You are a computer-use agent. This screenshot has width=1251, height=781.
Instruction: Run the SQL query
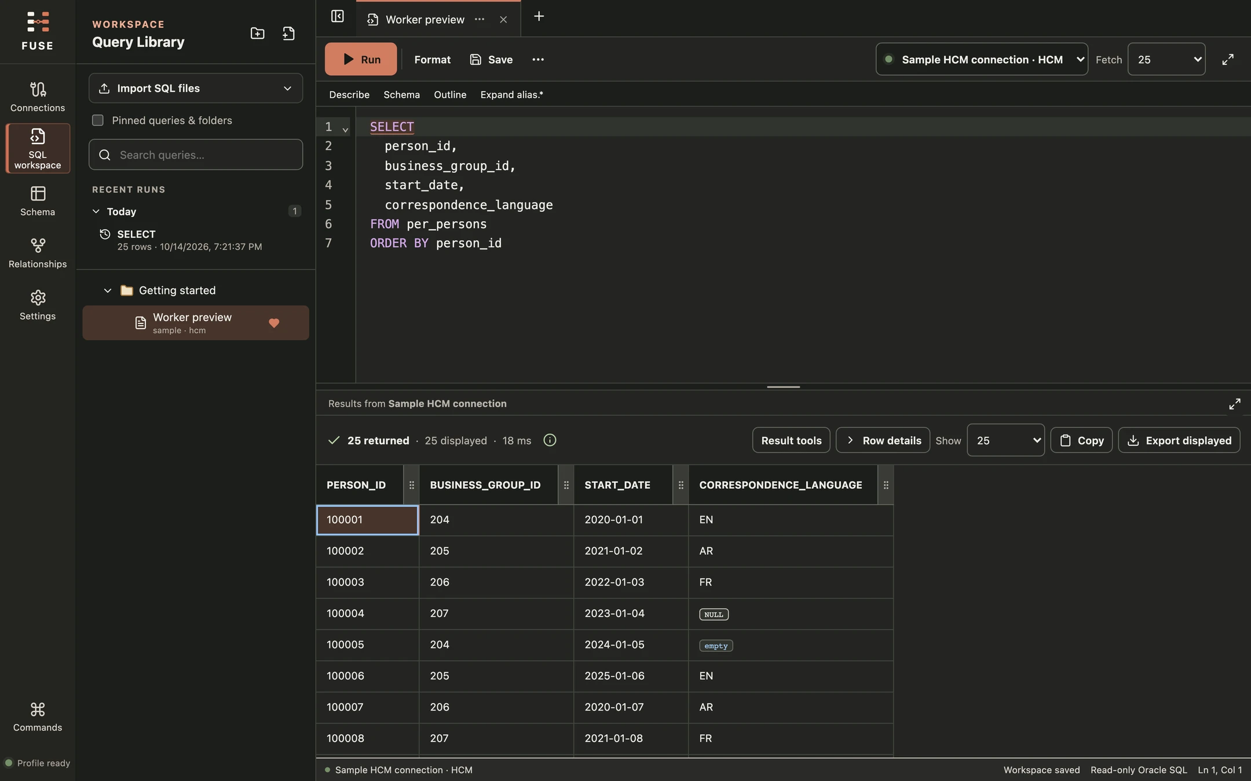pyautogui.click(x=361, y=59)
